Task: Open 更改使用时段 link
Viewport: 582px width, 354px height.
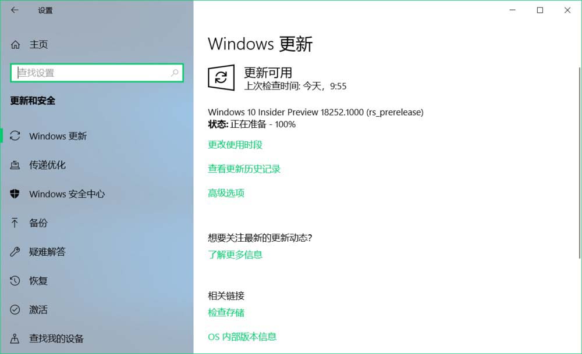Action: pyautogui.click(x=235, y=145)
